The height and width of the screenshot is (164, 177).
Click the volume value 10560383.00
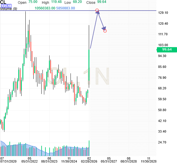point(45,8)
